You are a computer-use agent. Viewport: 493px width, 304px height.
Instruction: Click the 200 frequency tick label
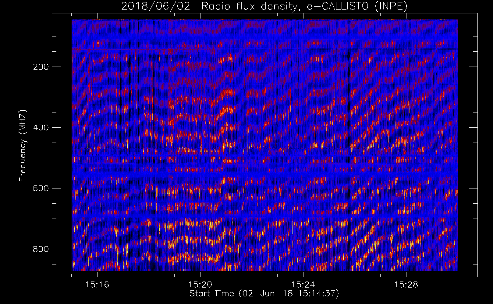(41, 67)
